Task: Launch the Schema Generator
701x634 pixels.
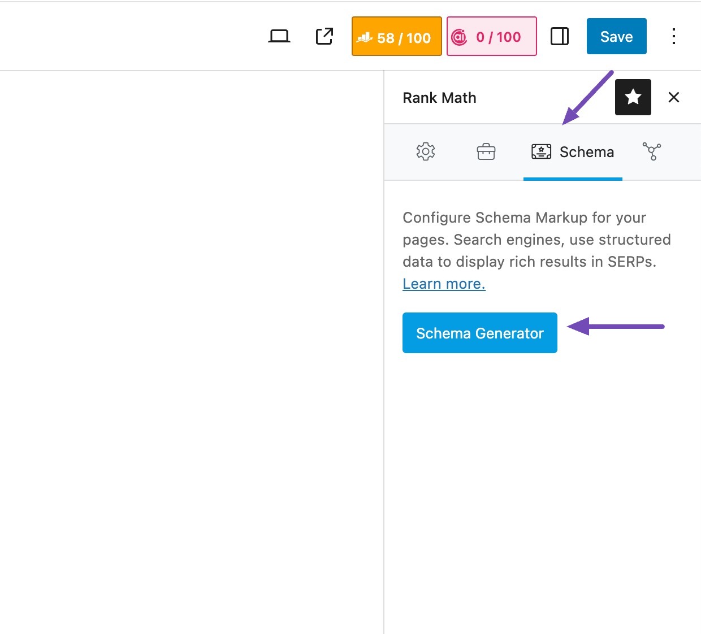Action: click(479, 333)
